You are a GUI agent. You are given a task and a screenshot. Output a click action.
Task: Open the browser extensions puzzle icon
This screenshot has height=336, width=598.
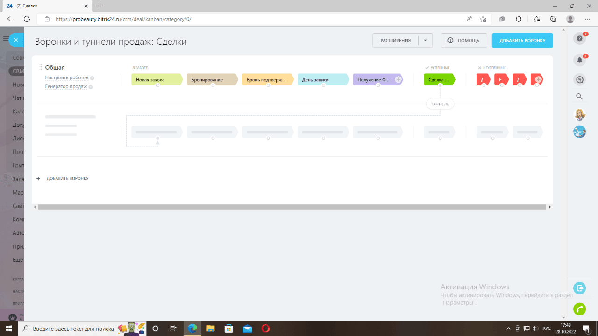(519, 19)
